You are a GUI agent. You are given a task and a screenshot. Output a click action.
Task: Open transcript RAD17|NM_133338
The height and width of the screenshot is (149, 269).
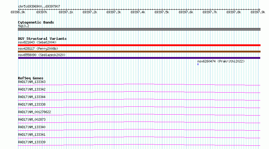(32, 104)
